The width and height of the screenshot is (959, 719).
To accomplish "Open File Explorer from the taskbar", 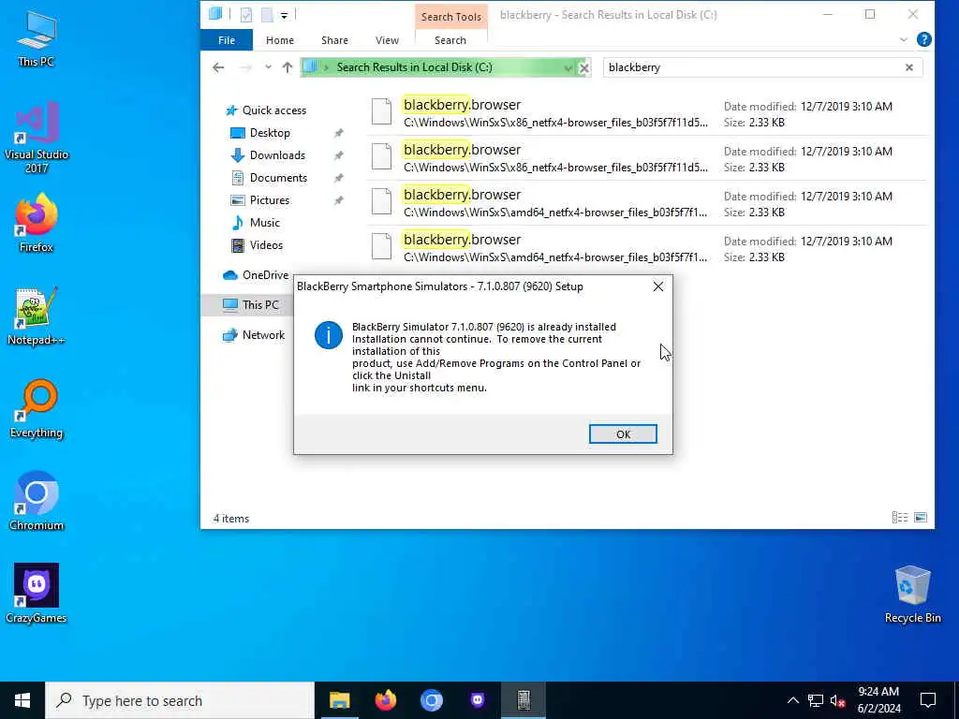I will (339, 700).
